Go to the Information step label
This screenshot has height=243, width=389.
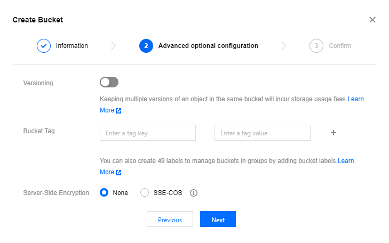[x=72, y=46]
